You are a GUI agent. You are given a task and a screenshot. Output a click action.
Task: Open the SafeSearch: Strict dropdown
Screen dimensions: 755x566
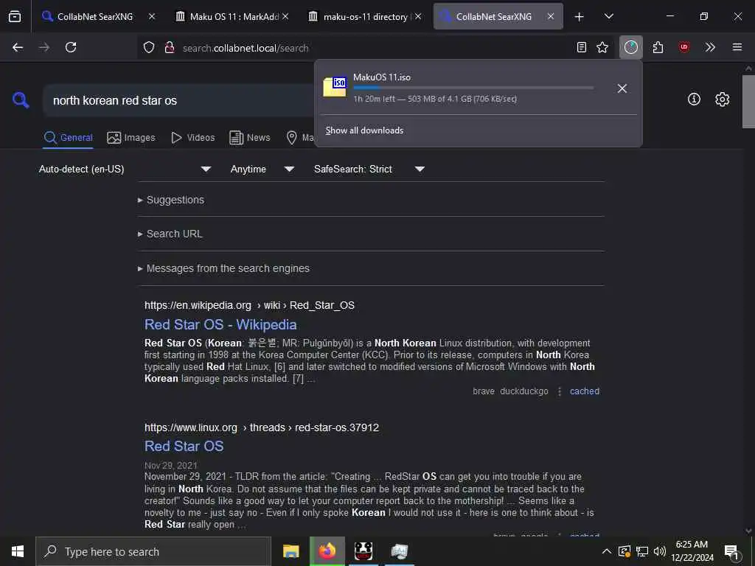coord(369,170)
